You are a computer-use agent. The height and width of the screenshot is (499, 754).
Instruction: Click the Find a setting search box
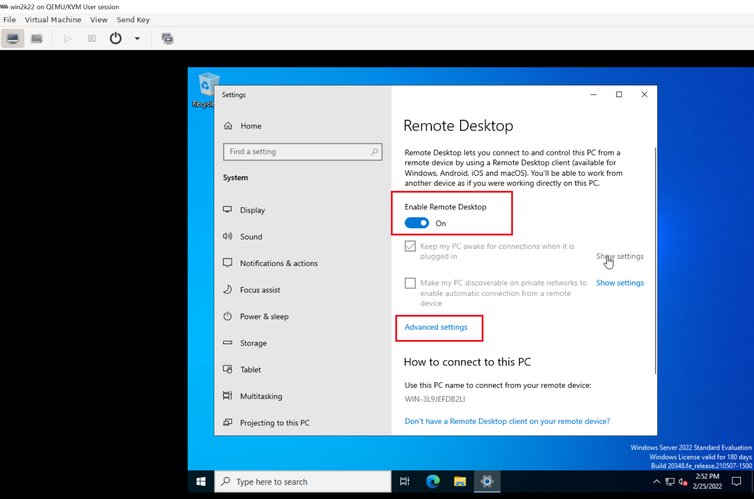point(303,152)
